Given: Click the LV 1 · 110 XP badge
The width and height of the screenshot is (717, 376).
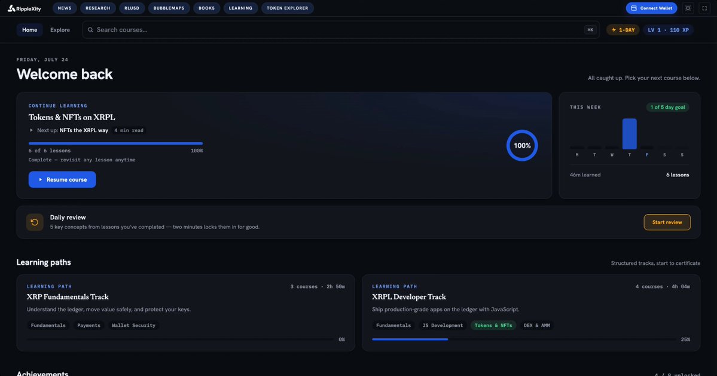Looking at the screenshot, I should 668,30.
